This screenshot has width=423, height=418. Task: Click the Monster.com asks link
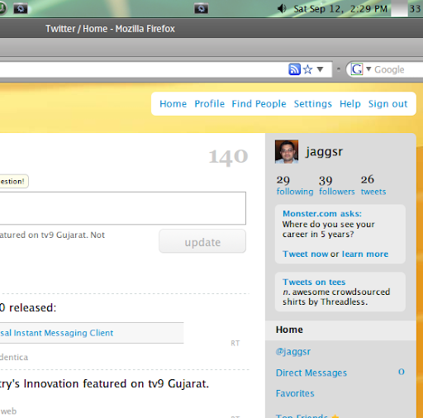[322, 214]
